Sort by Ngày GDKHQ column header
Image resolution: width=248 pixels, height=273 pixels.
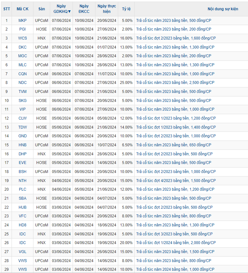(62, 9)
